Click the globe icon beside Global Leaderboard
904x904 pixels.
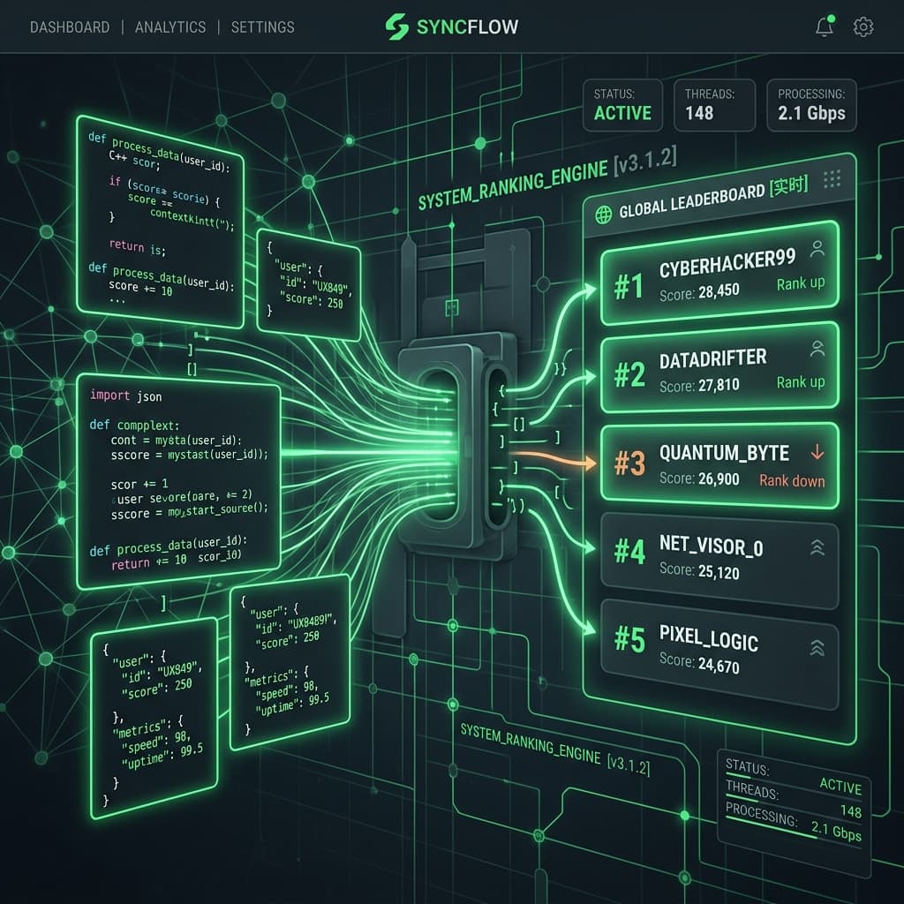click(x=603, y=215)
